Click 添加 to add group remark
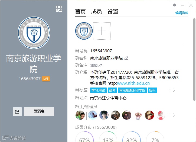The width and height of the screenshot is (196, 142). [94, 65]
